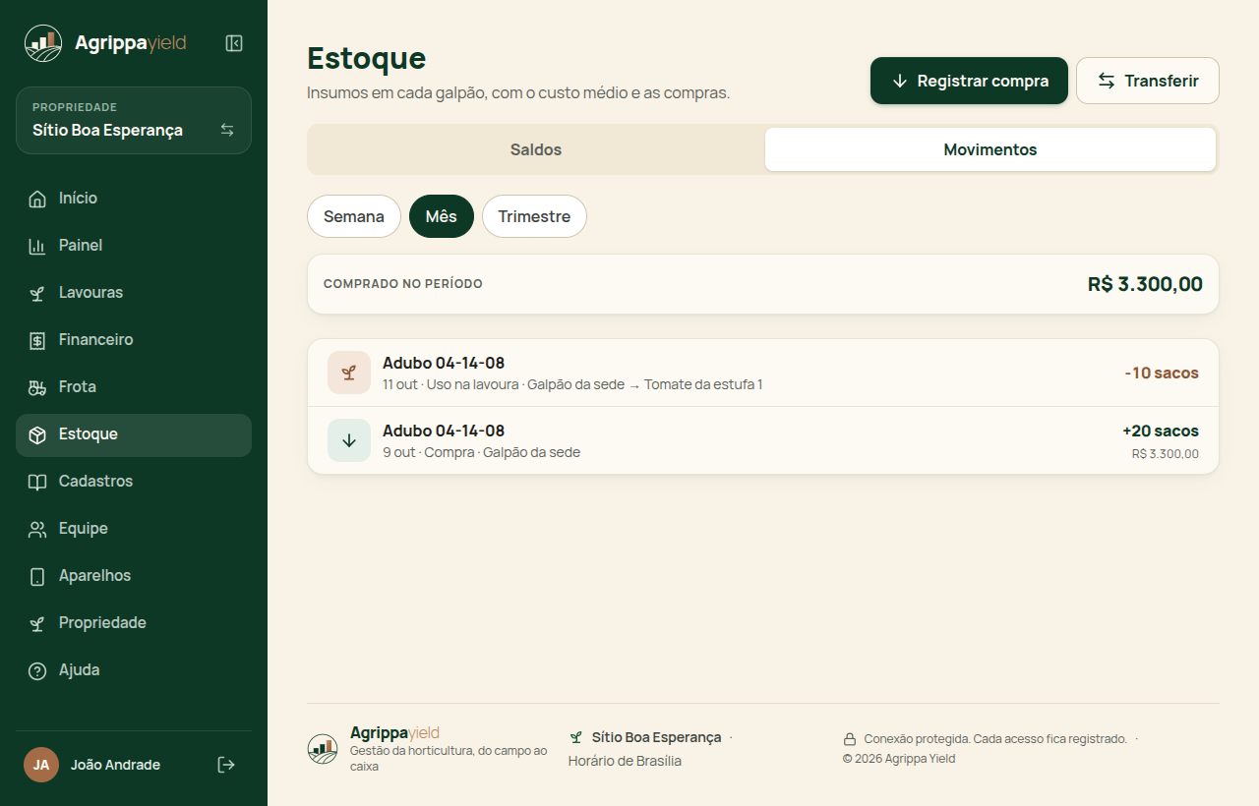1259x806 pixels.
Task: Switch to the Movimentos tab
Action: [990, 149]
